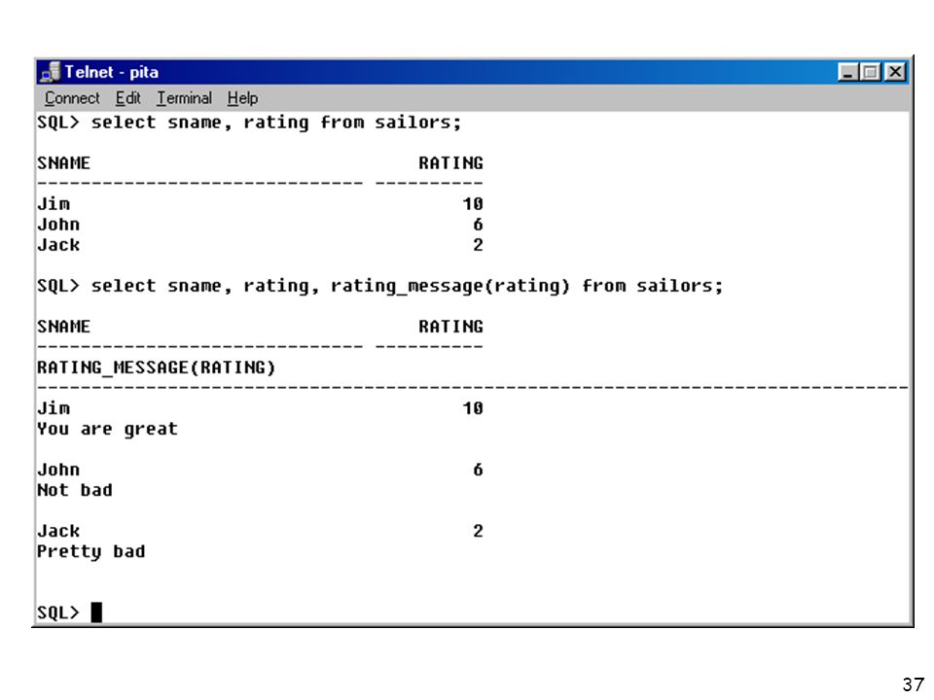Click the RATING_MESSAGE(RATING) column header

[157, 367]
